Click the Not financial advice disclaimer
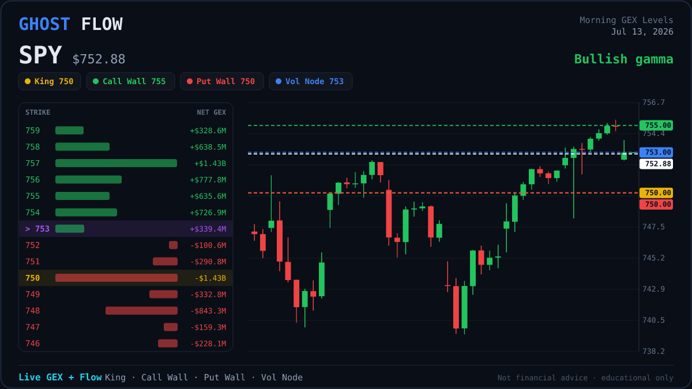Image resolution: width=692 pixels, height=389 pixels. coord(585,378)
